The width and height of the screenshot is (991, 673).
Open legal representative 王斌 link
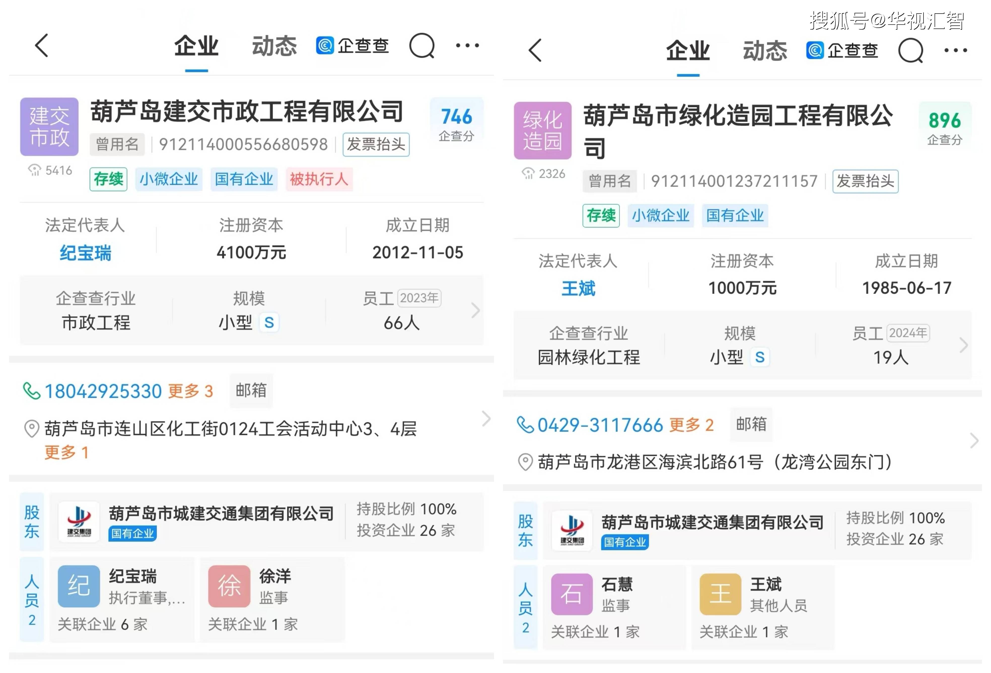[578, 289]
